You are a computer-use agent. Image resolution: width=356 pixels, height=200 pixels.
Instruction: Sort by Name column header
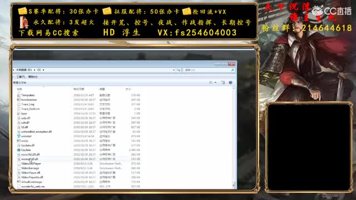pos(20,89)
